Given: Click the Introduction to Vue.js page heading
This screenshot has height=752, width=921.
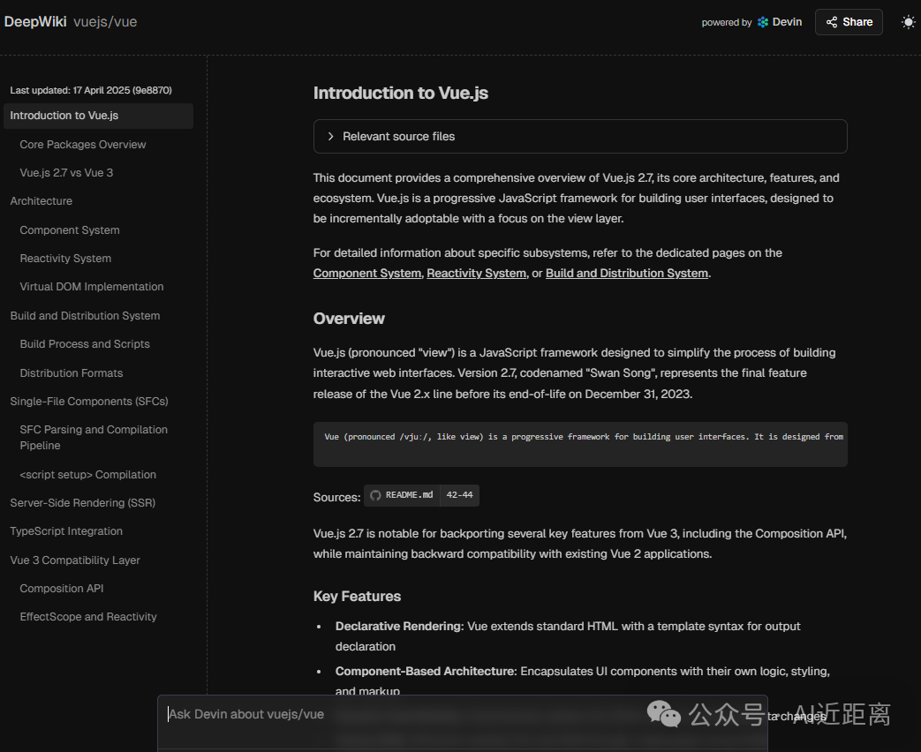Looking at the screenshot, I should click(x=401, y=94).
